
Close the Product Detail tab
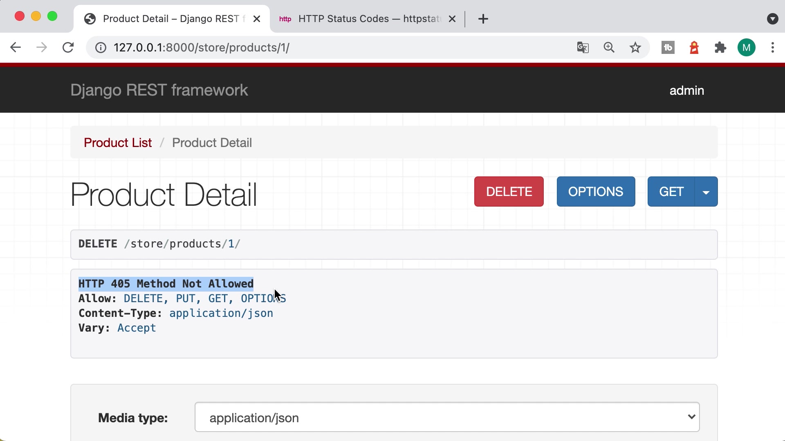pyautogui.click(x=257, y=19)
